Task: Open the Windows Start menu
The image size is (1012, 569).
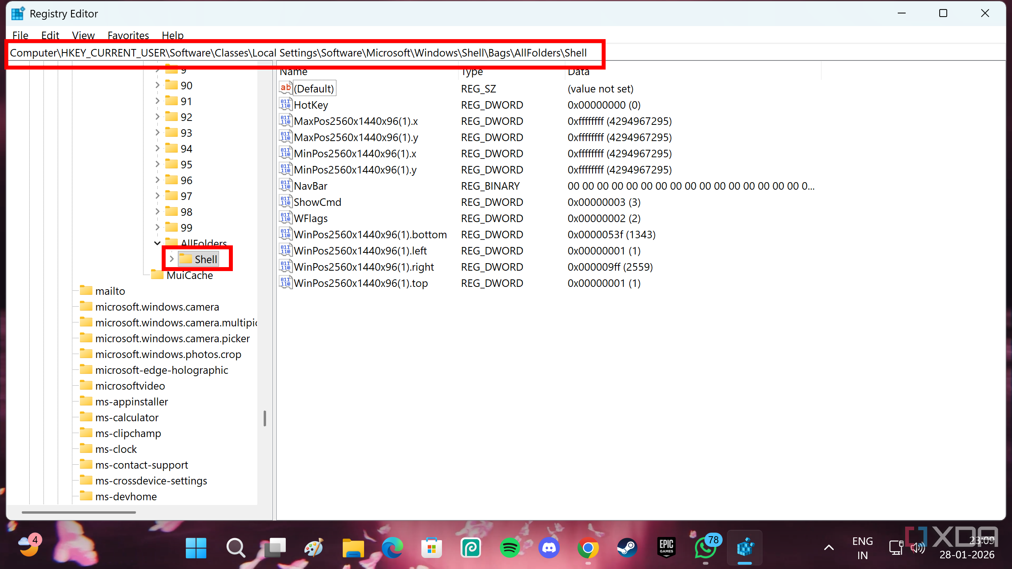Action: point(196,548)
